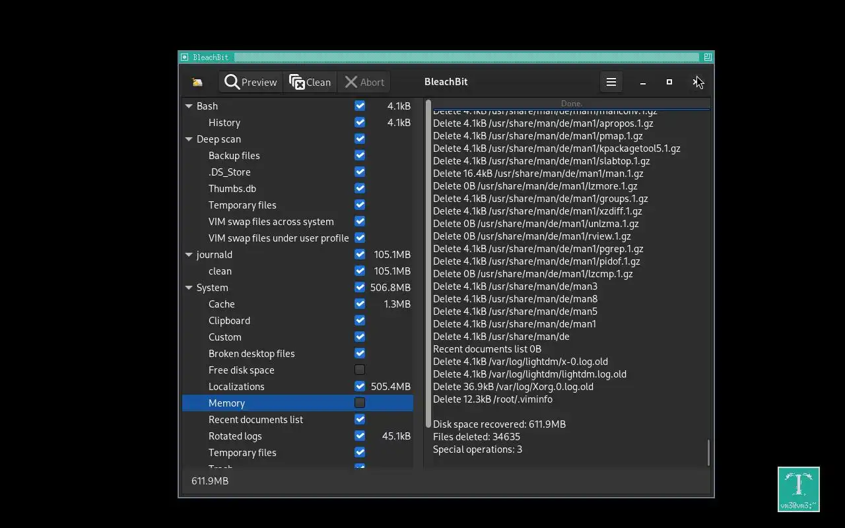This screenshot has width=845, height=528.
Task: Open the terminal icon on desktop
Action: (799, 489)
